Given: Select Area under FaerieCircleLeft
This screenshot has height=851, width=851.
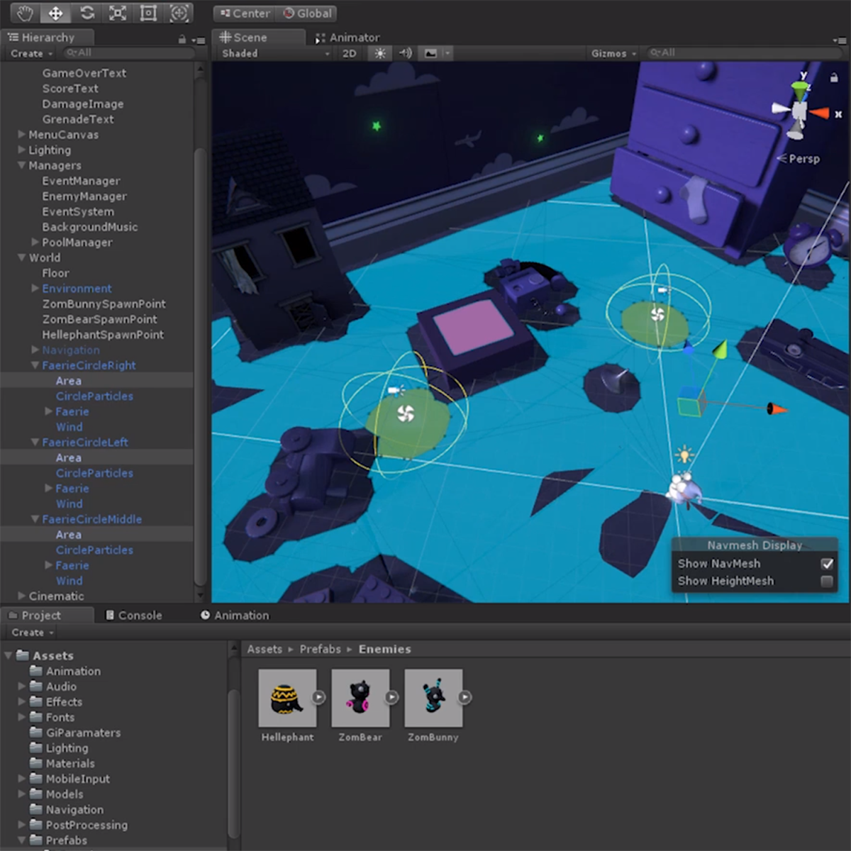Looking at the screenshot, I should pos(69,457).
